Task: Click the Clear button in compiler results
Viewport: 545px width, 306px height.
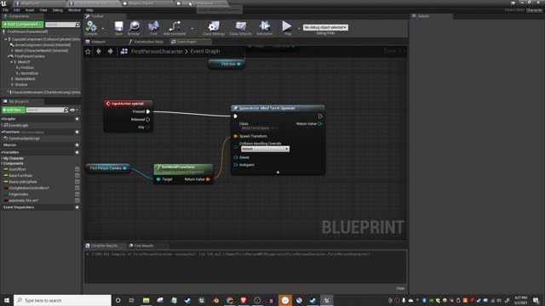Action: (400, 288)
